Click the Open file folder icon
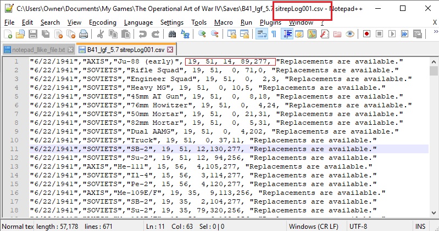The height and width of the screenshot is (231, 439). pos(20,34)
